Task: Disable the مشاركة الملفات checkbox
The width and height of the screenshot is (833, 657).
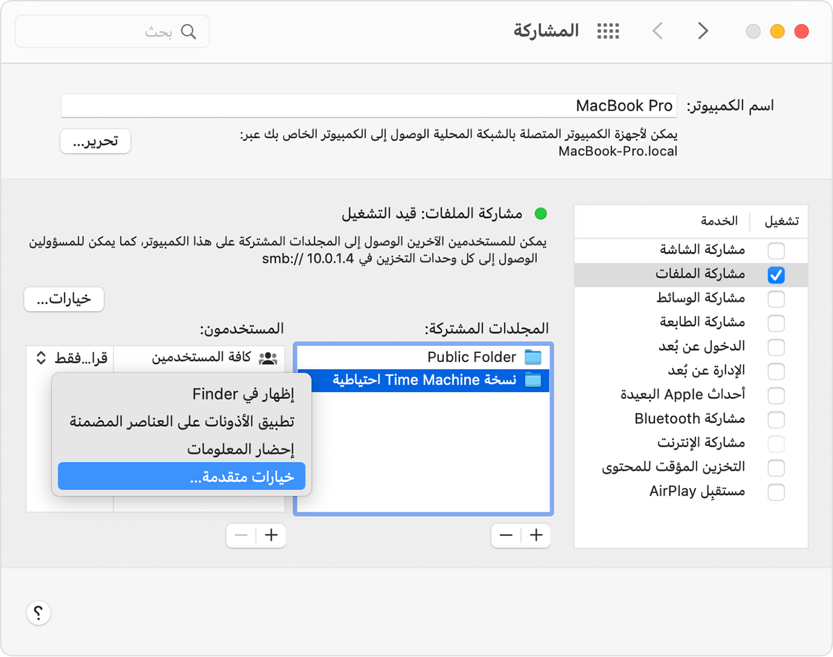Action: click(x=776, y=274)
